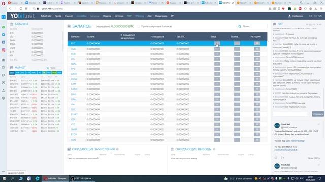Open DOGE currency link in balances table
The width and height of the screenshot is (325, 182).
click(x=74, y=79)
